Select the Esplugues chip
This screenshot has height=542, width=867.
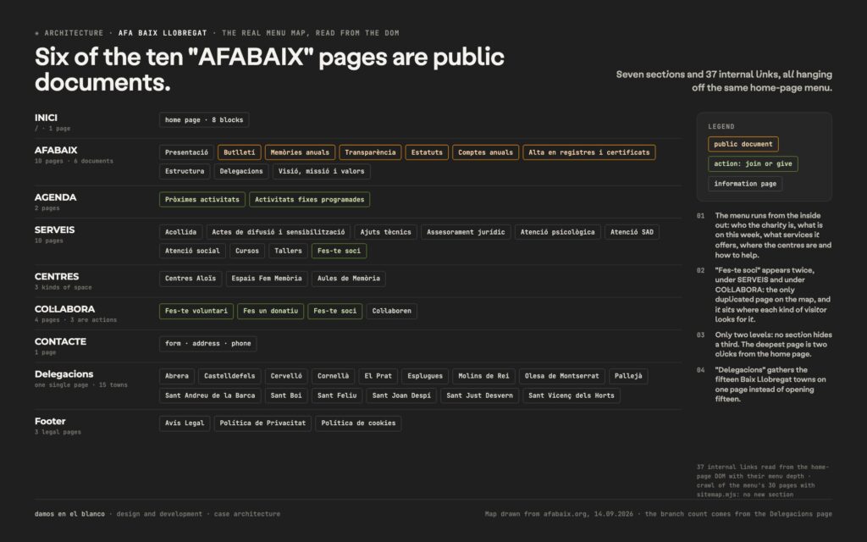425,377
